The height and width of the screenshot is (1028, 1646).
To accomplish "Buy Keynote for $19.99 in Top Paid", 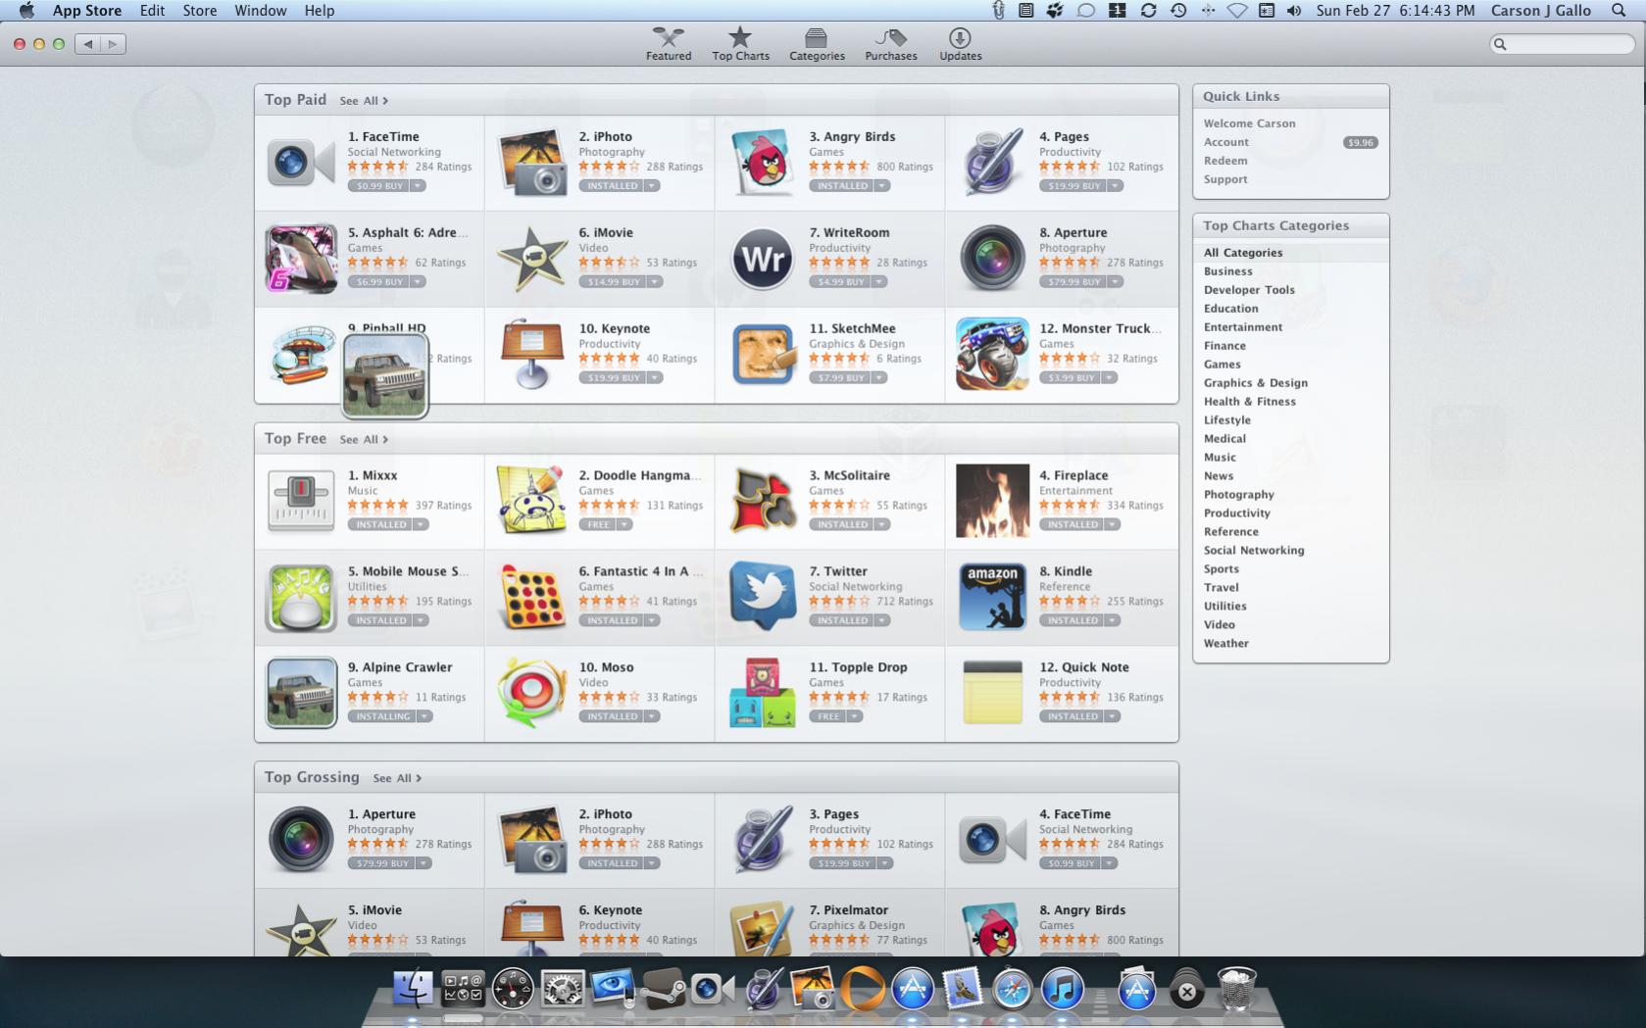I will [x=613, y=378].
